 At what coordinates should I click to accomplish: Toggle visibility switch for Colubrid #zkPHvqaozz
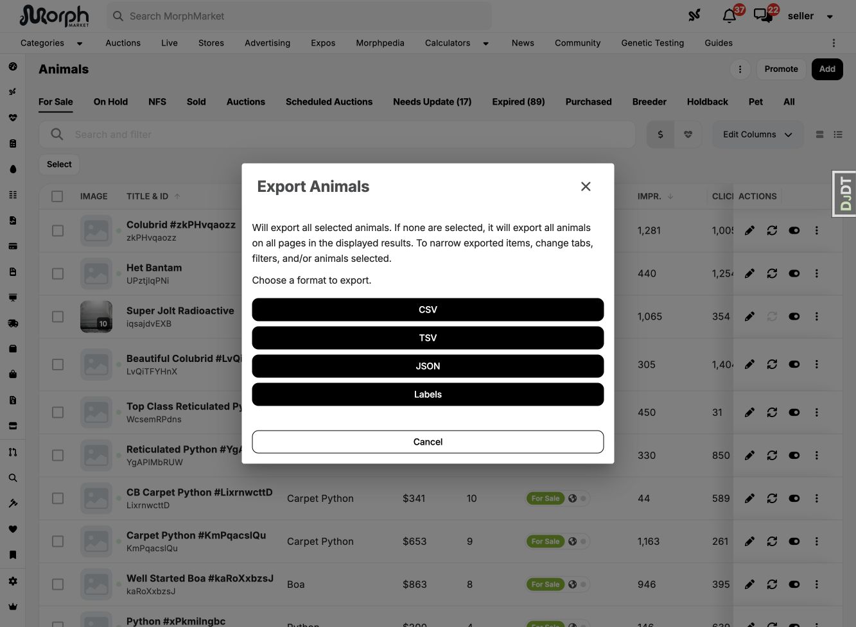(794, 230)
